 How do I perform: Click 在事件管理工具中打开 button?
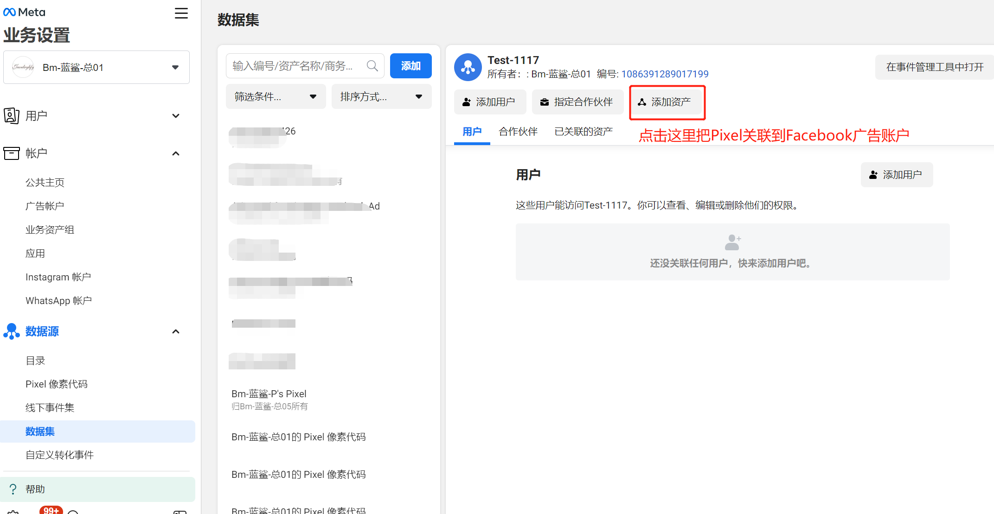(x=934, y=67)
